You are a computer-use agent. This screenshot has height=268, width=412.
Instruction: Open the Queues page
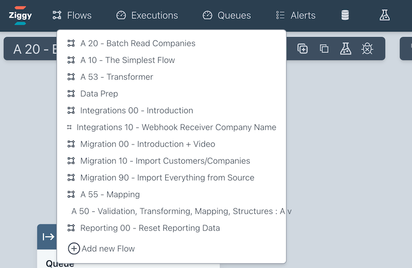(x=227, y=15)
